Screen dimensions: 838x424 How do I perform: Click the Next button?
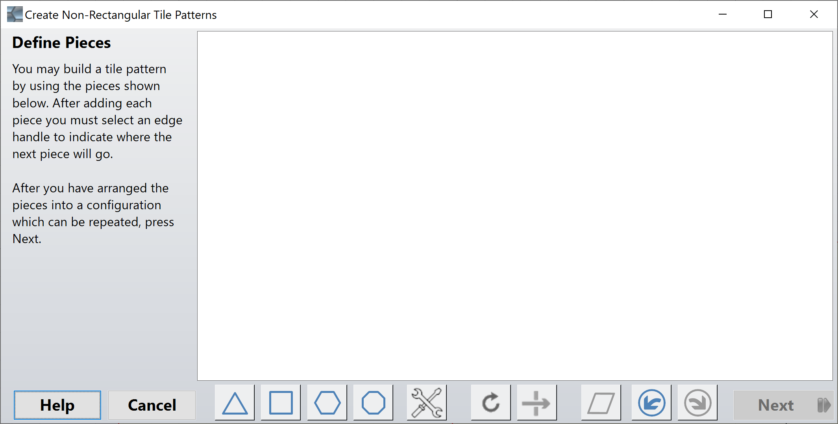click(783, 405)
